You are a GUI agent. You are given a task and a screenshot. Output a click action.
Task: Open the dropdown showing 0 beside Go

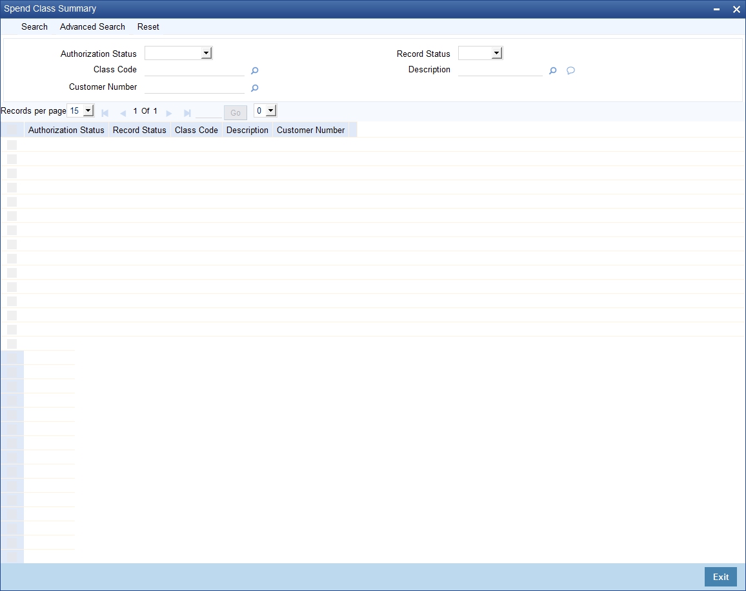pyautogui.click(x=265, y=110)
